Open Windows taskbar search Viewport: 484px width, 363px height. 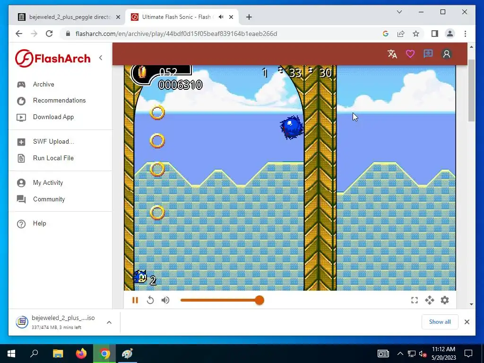click(x=34, y=354)
